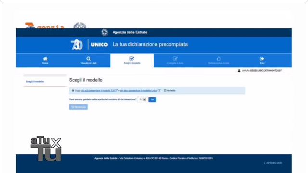This screenshot has width=308, height=173.
Task: Click the info icon in the notice bar
Action: pos(73,91)
